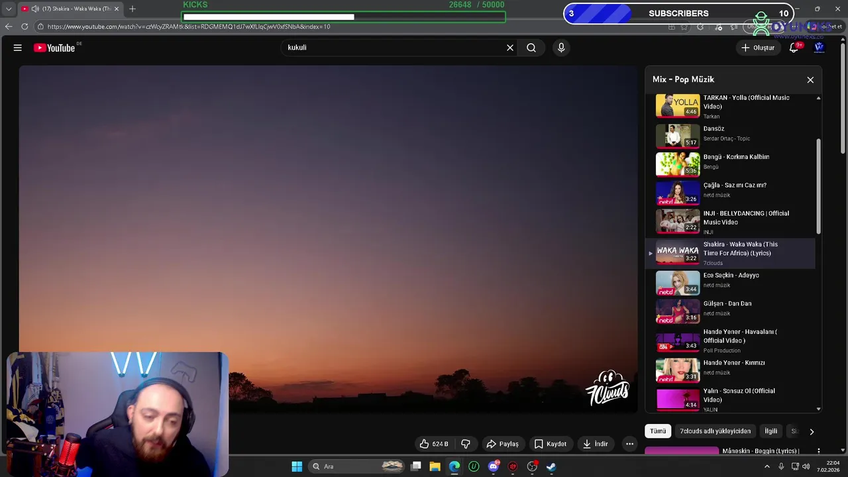Start voice search with the microphone
Image resolution: width=848 pixels, height=477 pixels.
tap(561, 48)
